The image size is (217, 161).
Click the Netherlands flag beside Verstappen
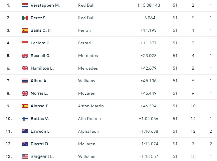(x=25, y=5)
